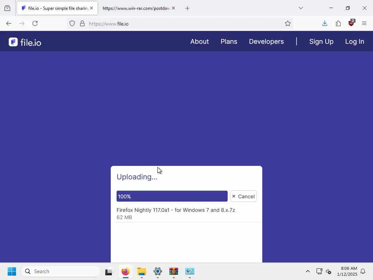Bookmark this page with the star

click(x=288, y=23)
